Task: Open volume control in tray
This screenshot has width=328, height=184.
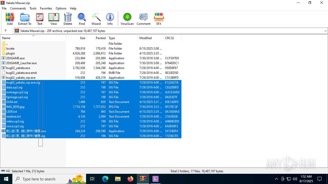Action: (295, 179)
